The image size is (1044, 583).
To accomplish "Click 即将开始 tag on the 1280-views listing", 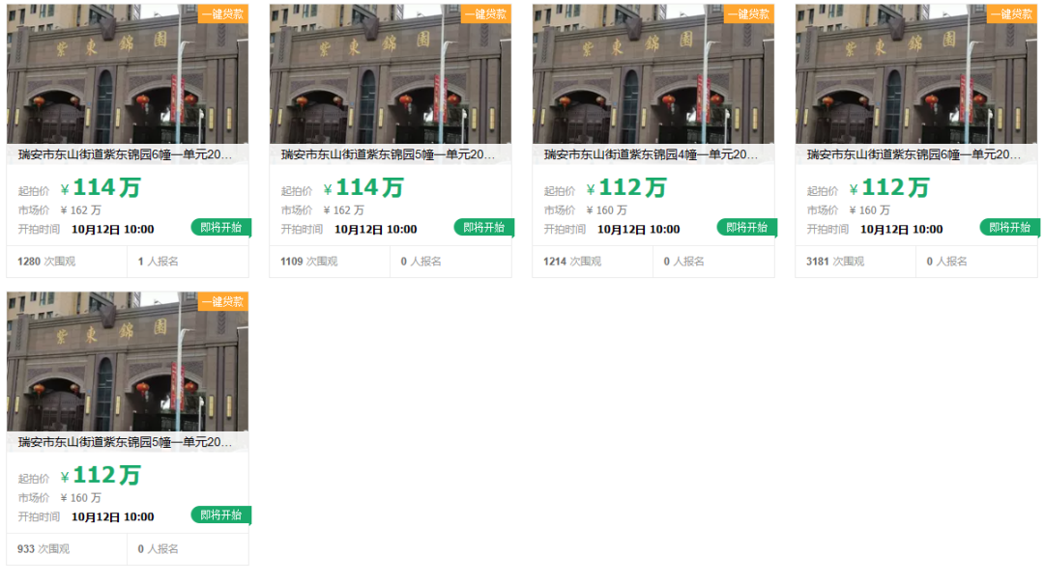I will [221, 228].
